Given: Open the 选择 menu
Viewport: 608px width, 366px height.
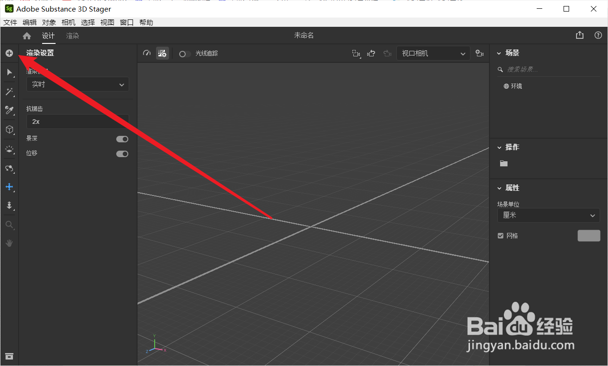Looking at the screenshot, I should [x=88, y=22].
